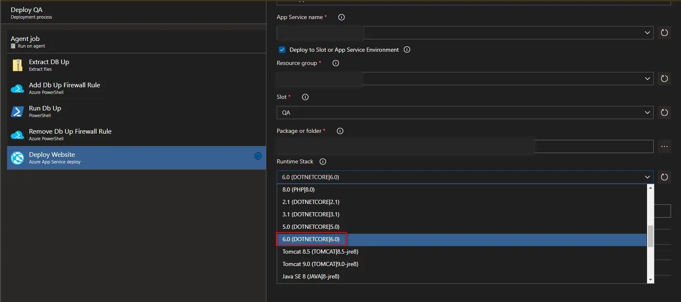The width and height of the screenshot is (681, 302).
Task: Refresh the Runtime Stack list
Action: click(664, 177)
